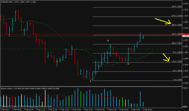The image size is (189, 111).
Task: Select the 200.0 1.3629 Fibonacci level label
Action: 177,7
